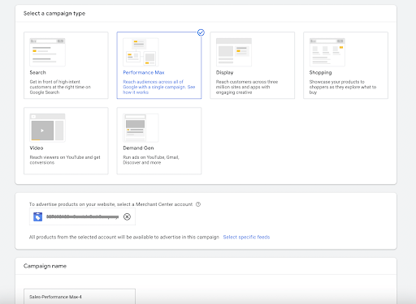Click the Performance Max title text

point(144,72)
